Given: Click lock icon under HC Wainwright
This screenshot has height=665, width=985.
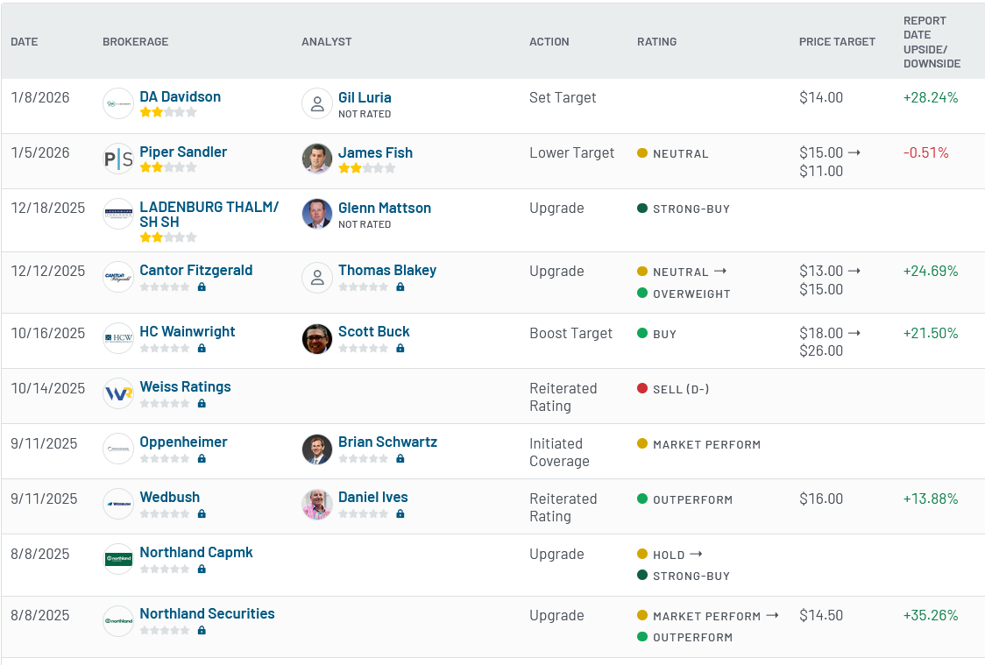Looking at the screenshot, I should coord(202,349).
